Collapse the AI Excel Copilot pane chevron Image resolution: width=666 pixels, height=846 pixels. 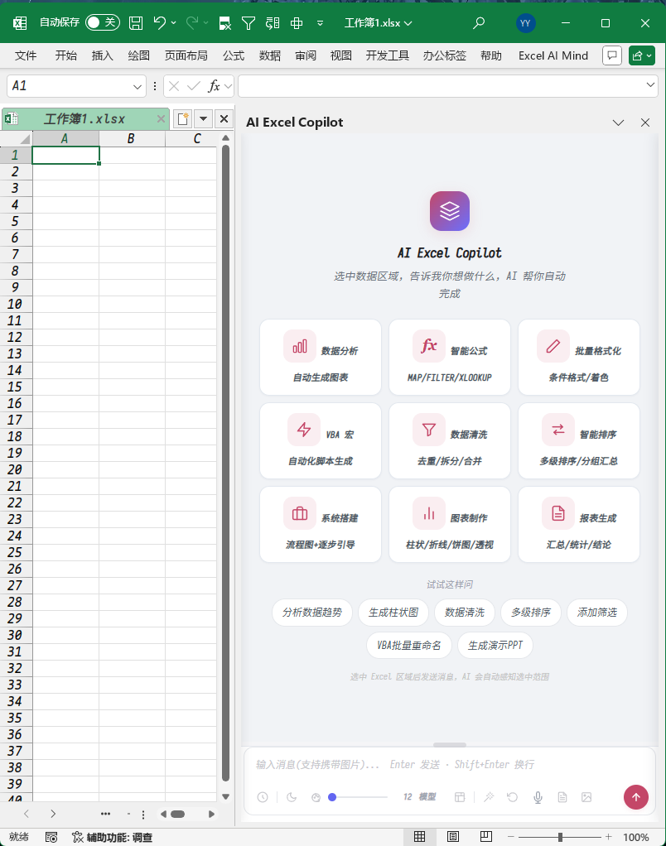(x=619, y=123)
